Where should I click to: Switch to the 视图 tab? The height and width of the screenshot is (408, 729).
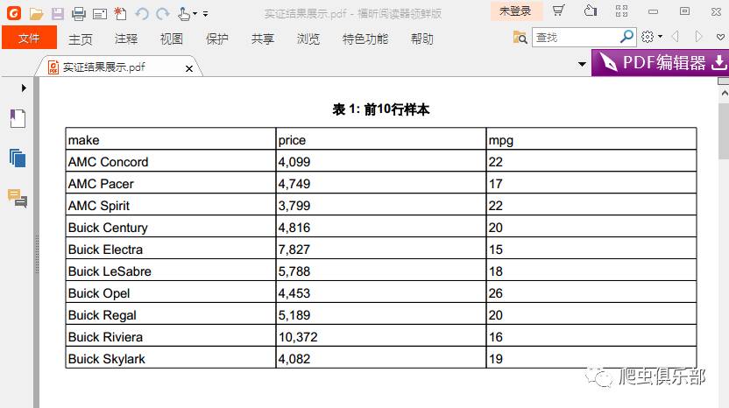[x=171, y=39]
